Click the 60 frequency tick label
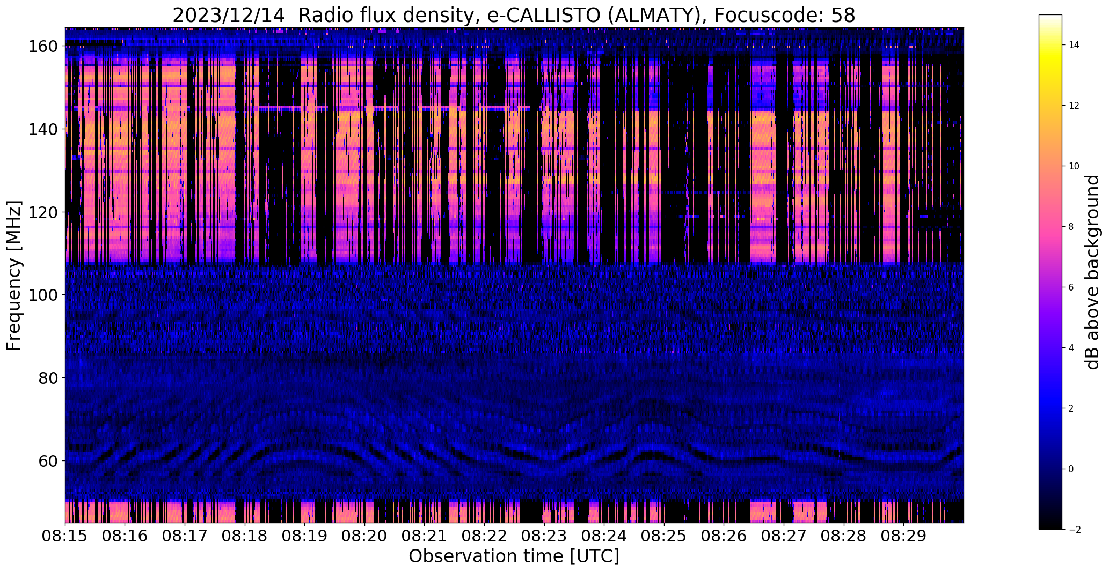Screen dimensions: 1109x572 [x=48, y=460]
